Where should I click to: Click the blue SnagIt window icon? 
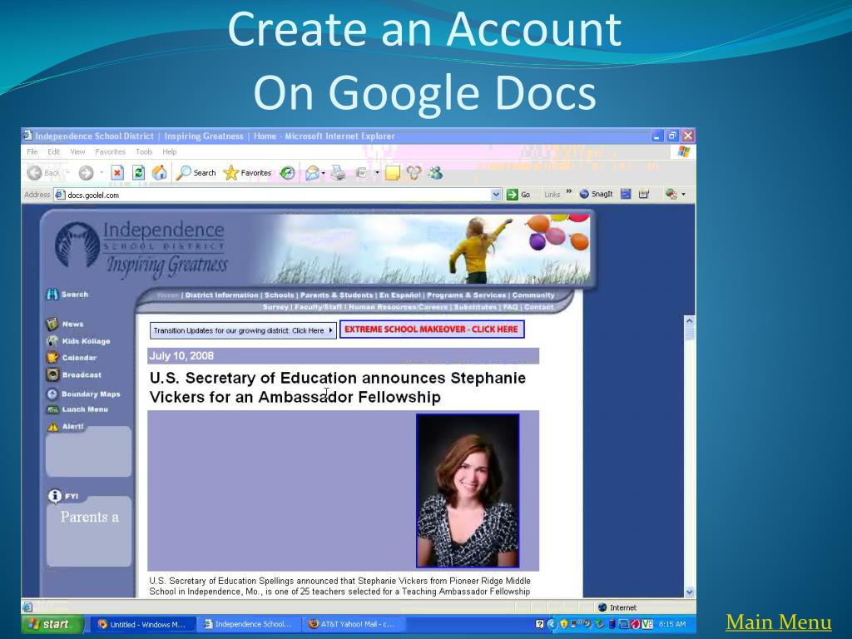(x=626, y=194)
